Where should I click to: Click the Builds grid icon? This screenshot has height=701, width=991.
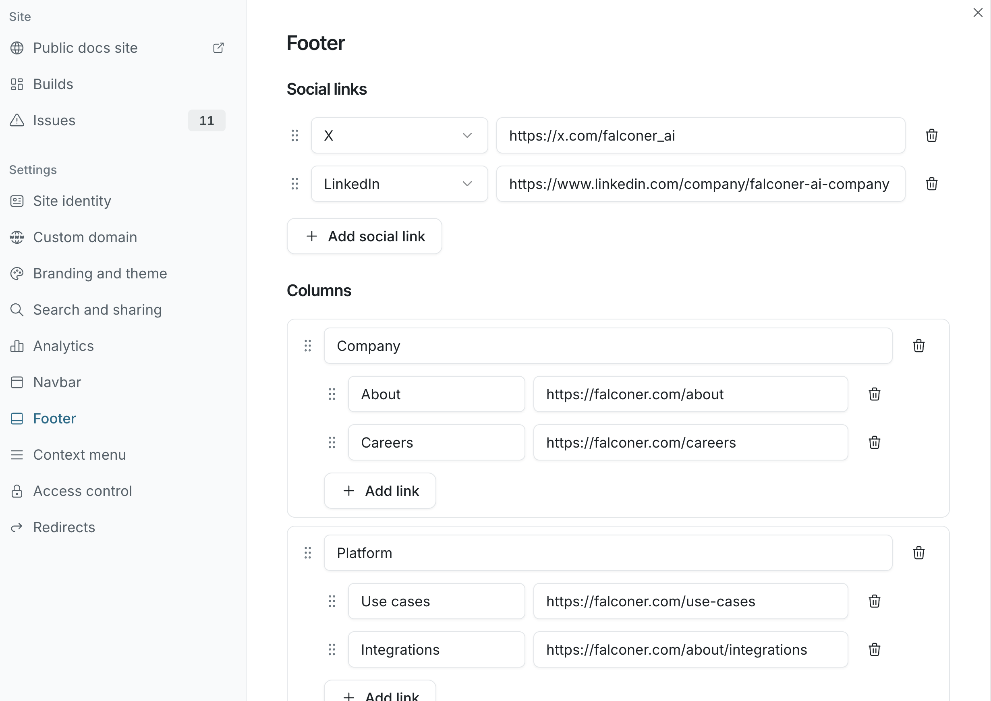point(17,84)
